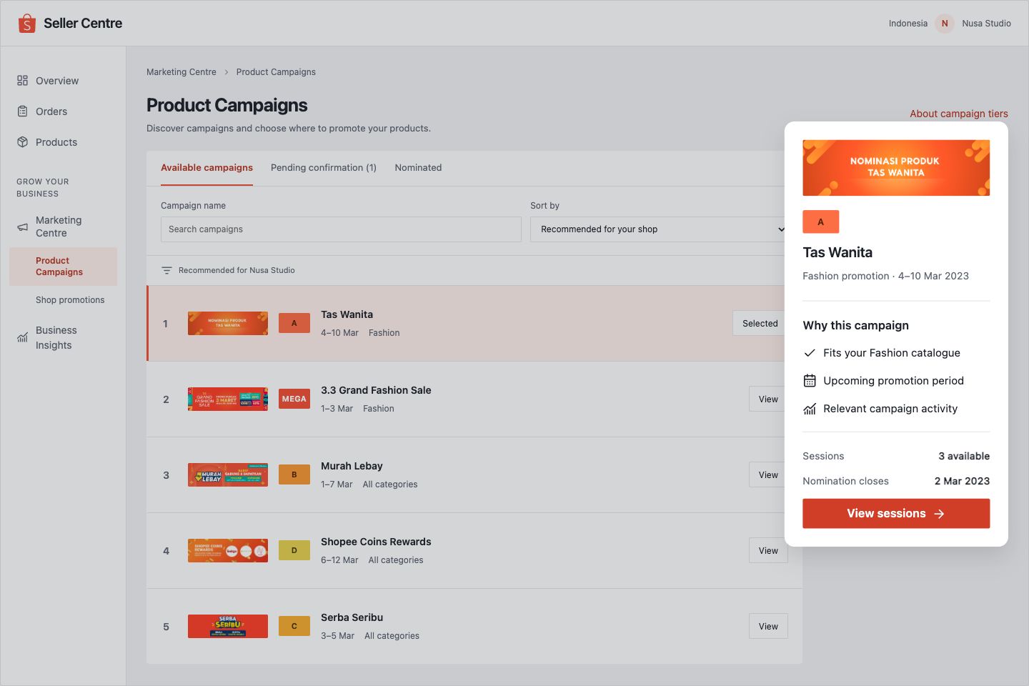Click the Tas Wanita banner in detail panel
The width and height of the screenshot is (1029, 686).
[896, 168]
